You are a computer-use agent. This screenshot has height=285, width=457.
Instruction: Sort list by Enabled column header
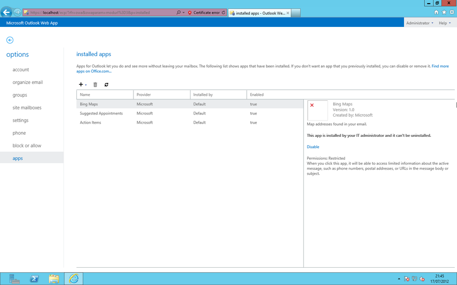275,94
